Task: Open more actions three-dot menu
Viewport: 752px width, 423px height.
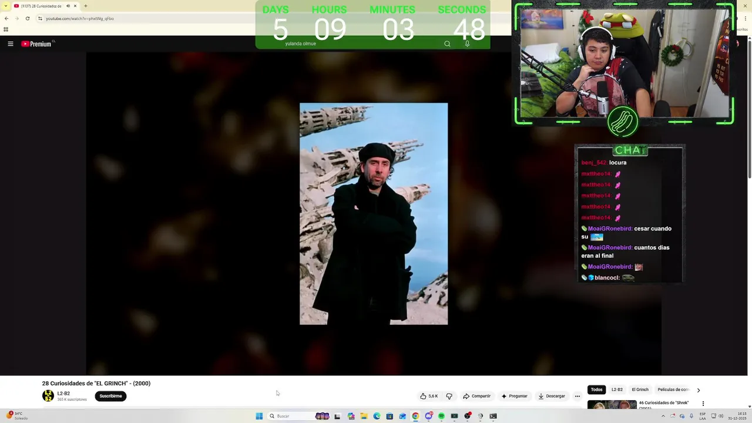Action: pos(578,396)
